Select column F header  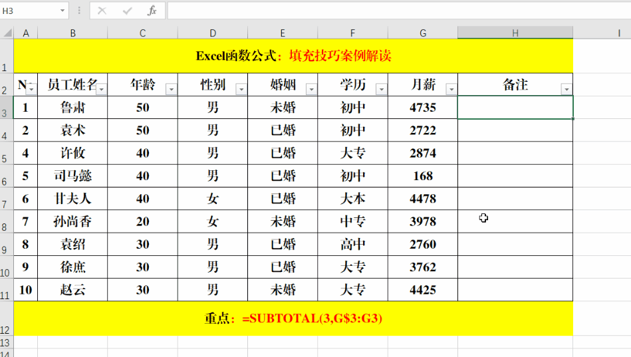[352, 33]
